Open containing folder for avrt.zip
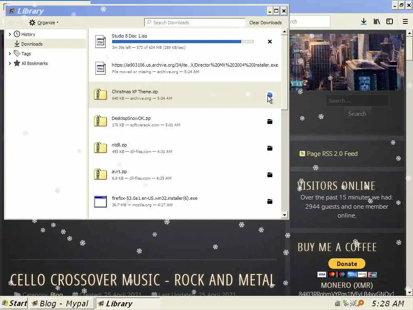The image size is (413, 310). pos(270,175)
